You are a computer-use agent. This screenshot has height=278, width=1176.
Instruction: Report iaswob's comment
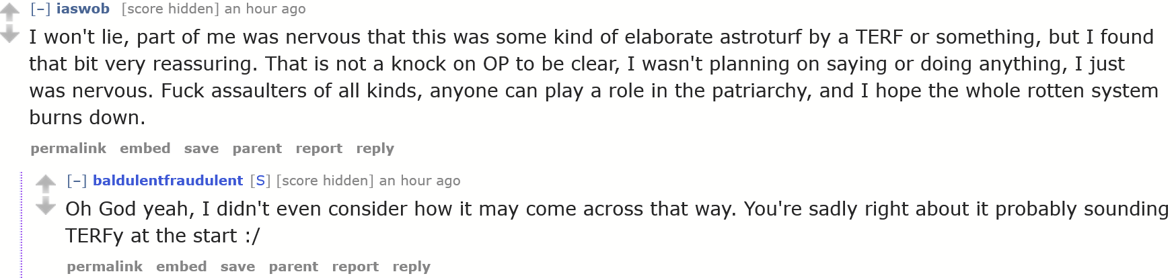pyautogui.click(x=319, y=148)
